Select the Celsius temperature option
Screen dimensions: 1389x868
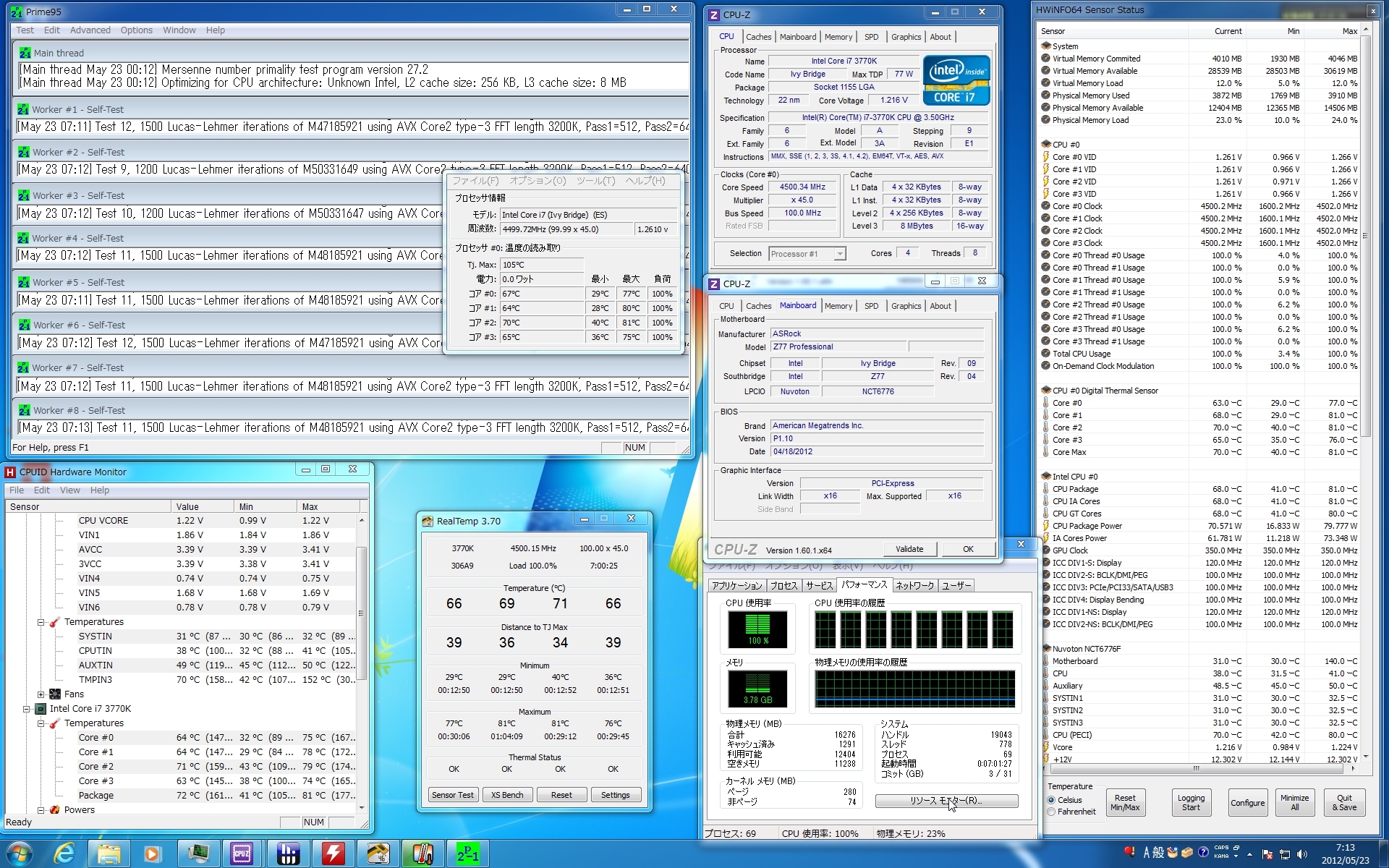(x=1052, y=800)
